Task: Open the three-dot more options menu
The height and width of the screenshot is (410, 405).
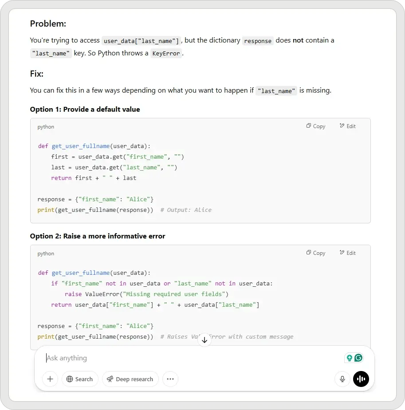Action: [x=170, y=379]
